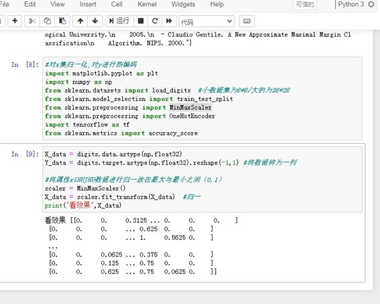This screenshot has width=380, height=304.
Task: Copy selected cells icon
Action: pyautogui.click(x=48, y=21)
